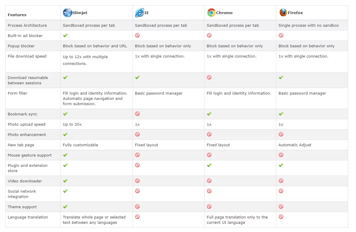Click Slimjet's 'Fully customizable' new tab cell
This screenshot has height=232, width=356.
click(81, 145)
